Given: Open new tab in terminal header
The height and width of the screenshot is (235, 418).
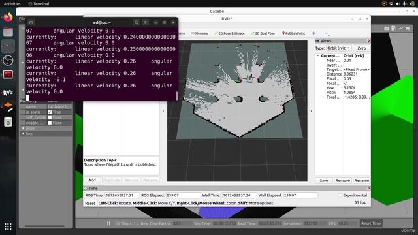Looking at the screenshot, I should point(31,22).
